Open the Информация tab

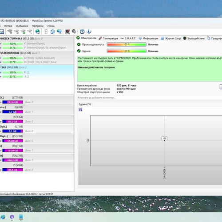tap(148, 38)
